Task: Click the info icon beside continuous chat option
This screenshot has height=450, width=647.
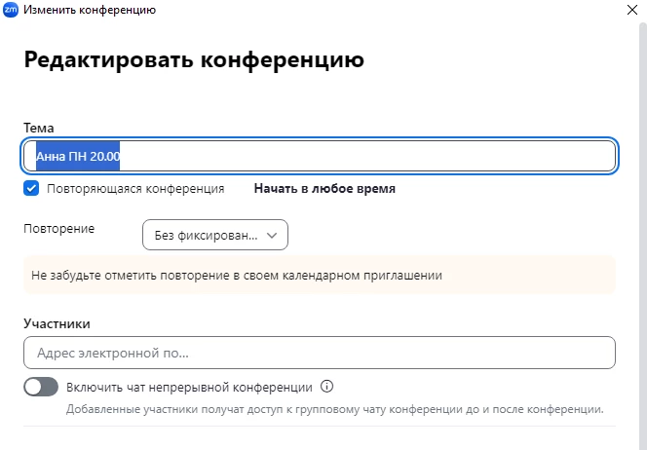Action: pos(326,387)
